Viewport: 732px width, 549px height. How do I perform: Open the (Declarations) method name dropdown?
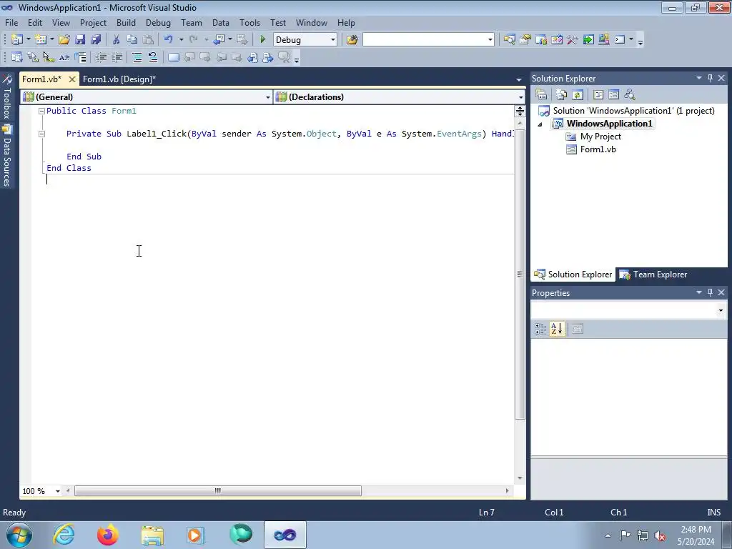[521, 97]
